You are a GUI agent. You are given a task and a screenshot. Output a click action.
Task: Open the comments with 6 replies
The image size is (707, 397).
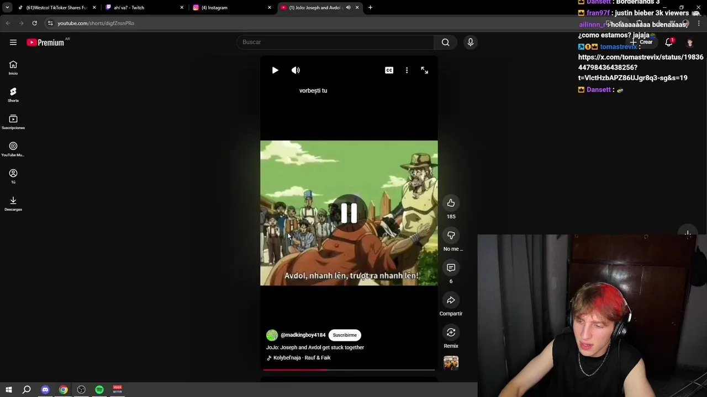[x=451, y=267]
